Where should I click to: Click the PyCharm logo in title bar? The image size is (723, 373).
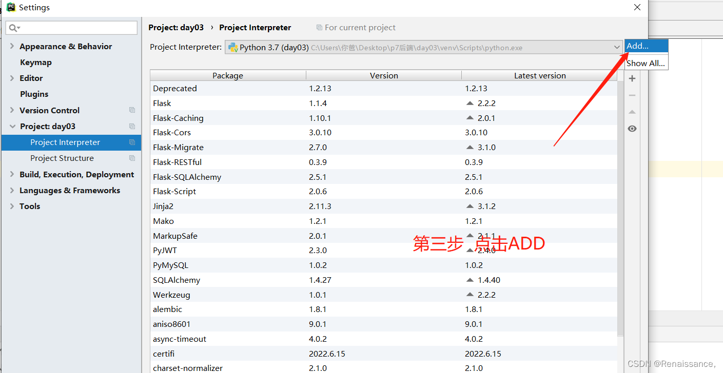click(x=10, y=7)
